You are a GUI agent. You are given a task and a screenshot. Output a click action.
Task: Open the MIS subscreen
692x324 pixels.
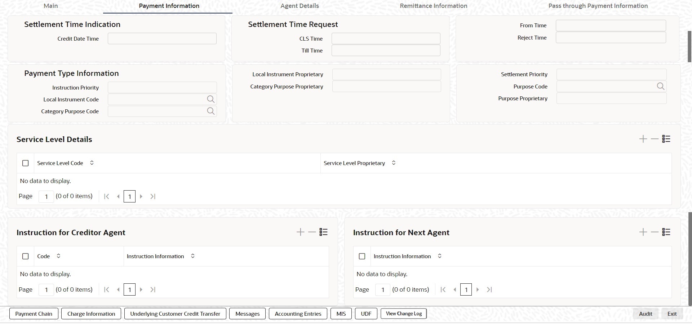(x=341, y=314)
